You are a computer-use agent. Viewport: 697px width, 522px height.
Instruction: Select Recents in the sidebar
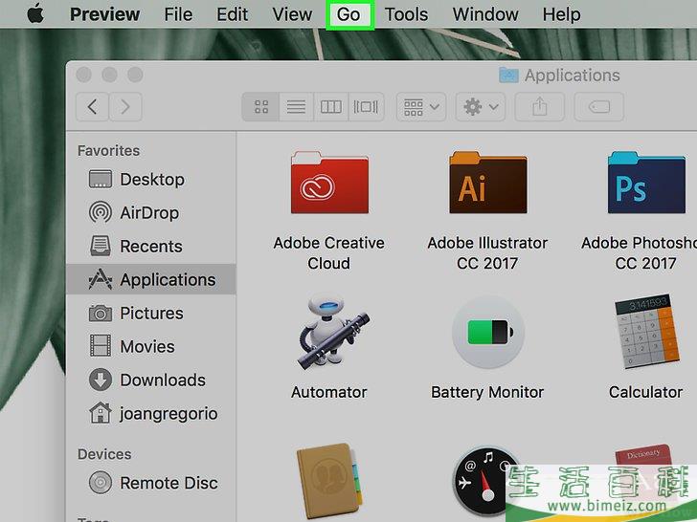(151, 246)
